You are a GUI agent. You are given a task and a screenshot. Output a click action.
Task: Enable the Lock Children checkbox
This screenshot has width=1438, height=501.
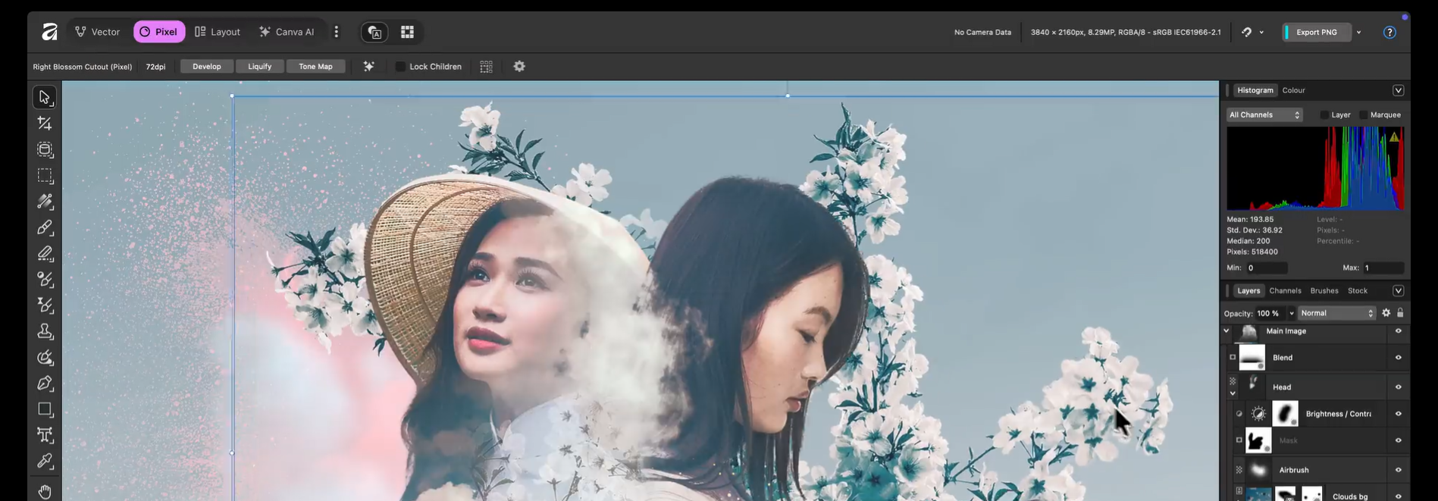[x=400, y=67]
